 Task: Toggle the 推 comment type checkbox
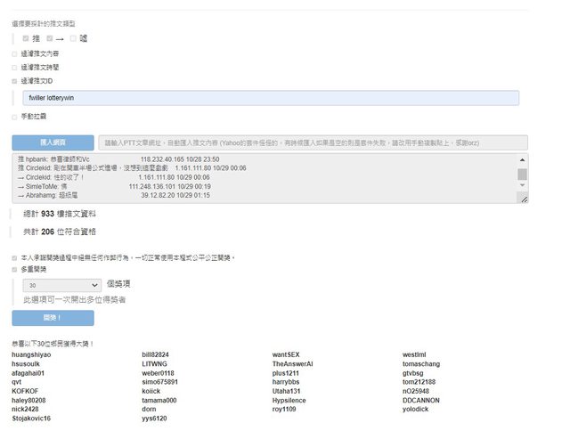(x=26, y=38)
